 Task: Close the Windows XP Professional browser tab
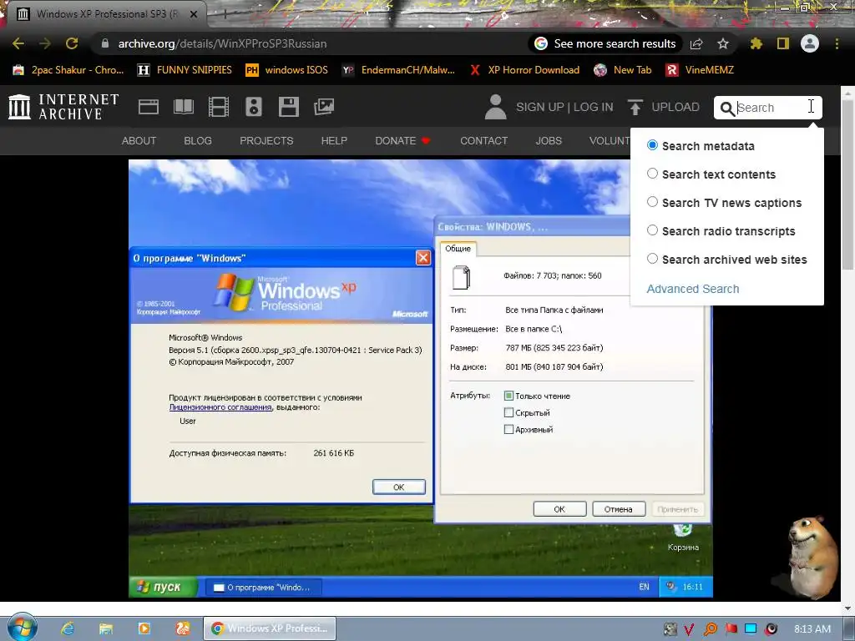pyautogui.click(x=194, y=14)
